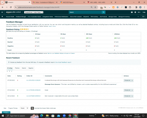This screenshot has width=147, height=118.
Task: Reload the page with the browser refresh icon
Action: point(11,7)
